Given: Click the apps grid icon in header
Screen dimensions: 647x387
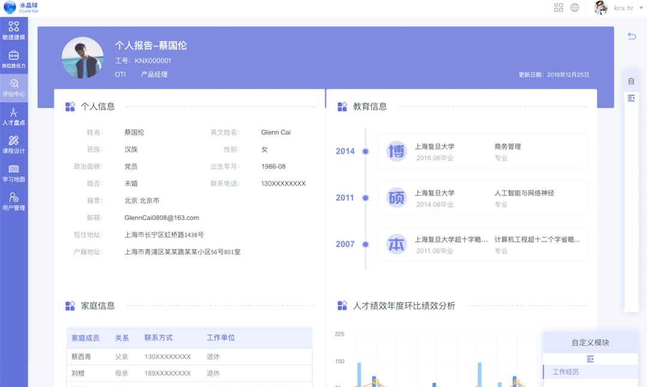Looking at the screenshot, I should [558, 8].
